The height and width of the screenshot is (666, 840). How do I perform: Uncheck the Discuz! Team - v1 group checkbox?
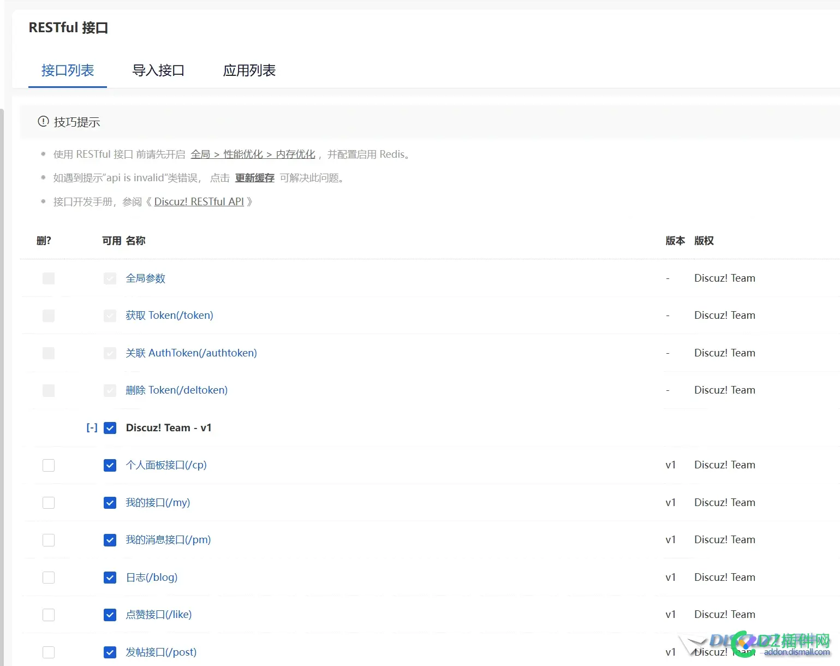[110, 428]
